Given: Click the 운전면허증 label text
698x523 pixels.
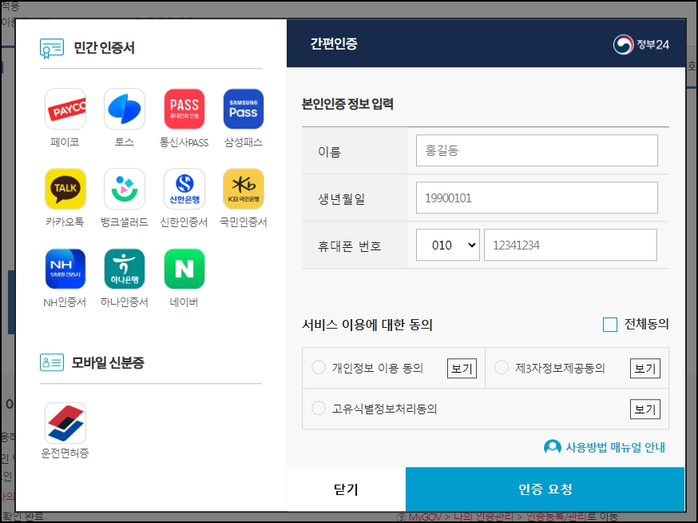Looking at the screenshot, I should point(65,453).
